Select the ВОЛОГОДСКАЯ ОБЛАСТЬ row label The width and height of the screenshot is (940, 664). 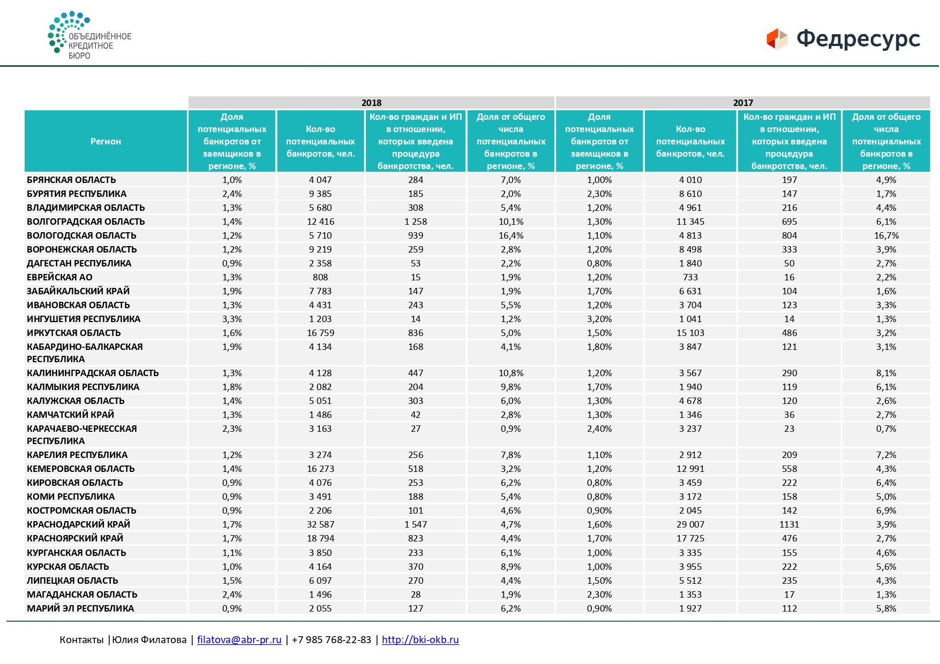click(x=81, y=235)
